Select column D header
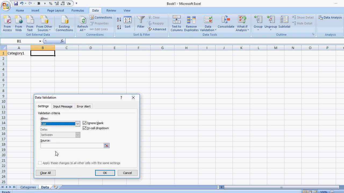This screenshot has height=193, width=344. 91,48
